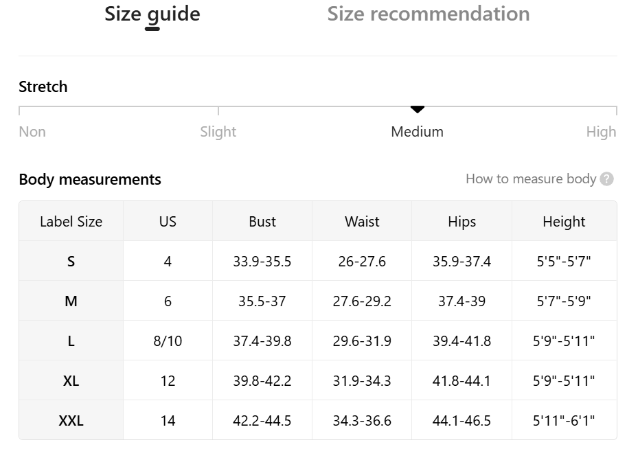Viewport: 627px width, 449px height.
Task: Click the XL bust measurement 39.8-42.2
Action: tap(262, 381)
